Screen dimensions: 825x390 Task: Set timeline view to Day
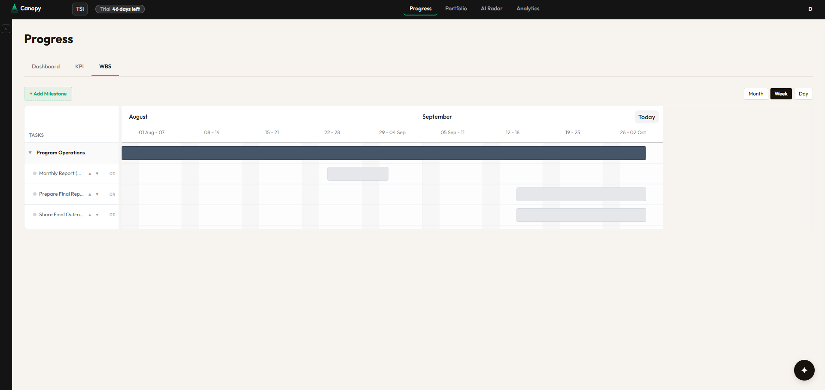[804, 94]
